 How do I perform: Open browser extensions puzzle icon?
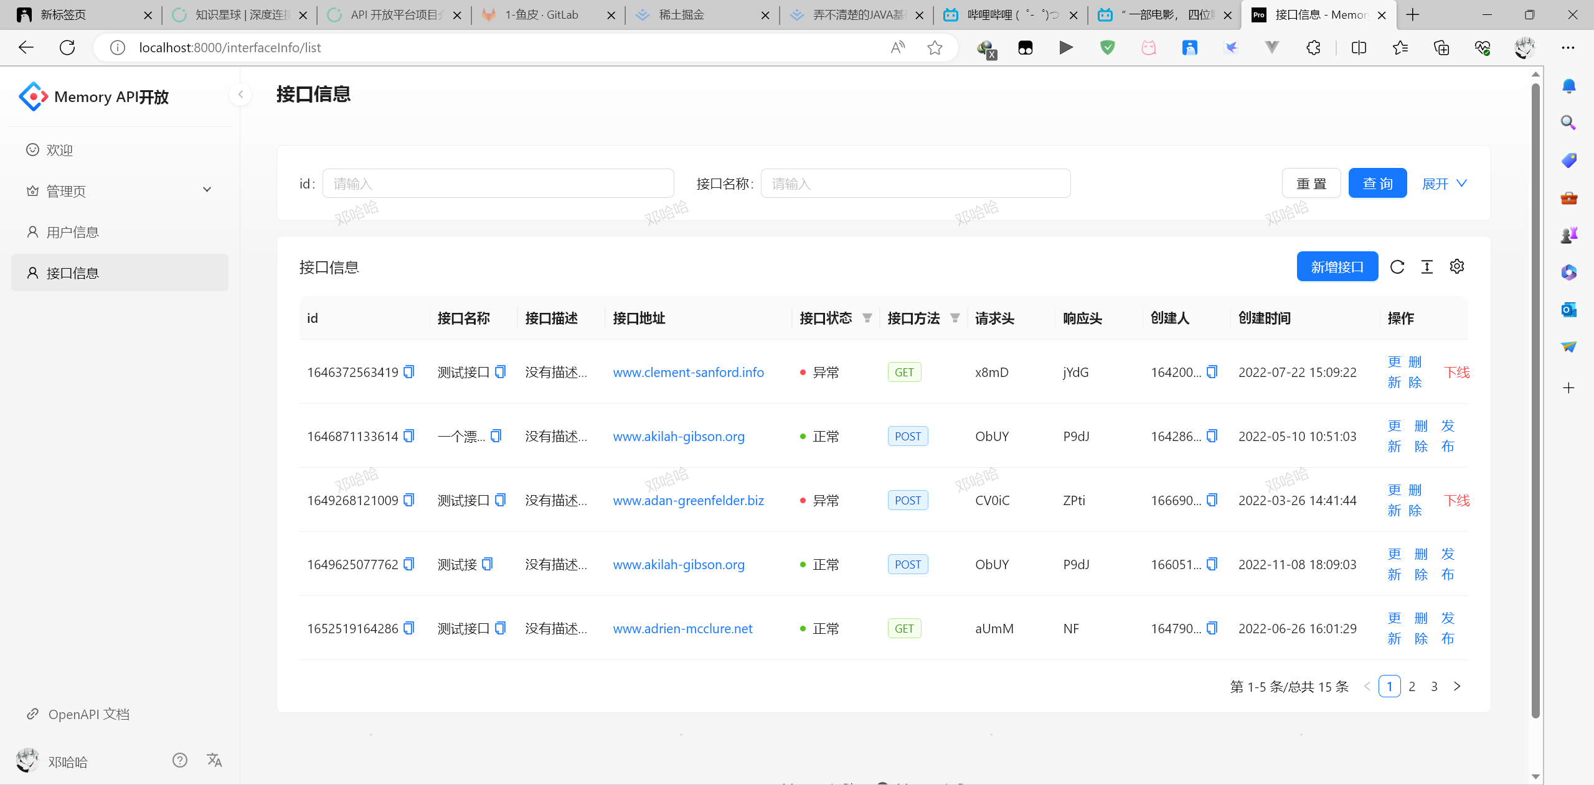coord(1313,47)
